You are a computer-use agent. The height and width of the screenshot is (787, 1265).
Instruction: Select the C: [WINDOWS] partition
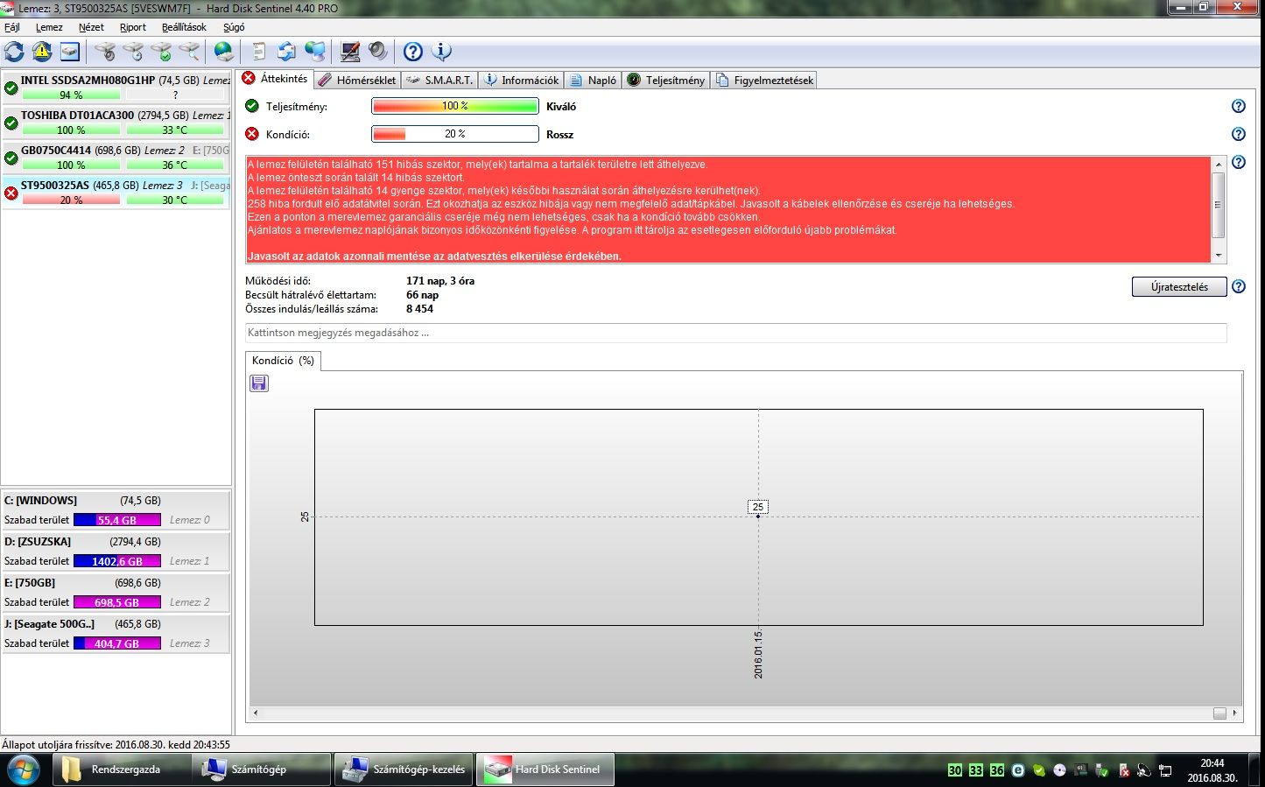click(116, 509)
